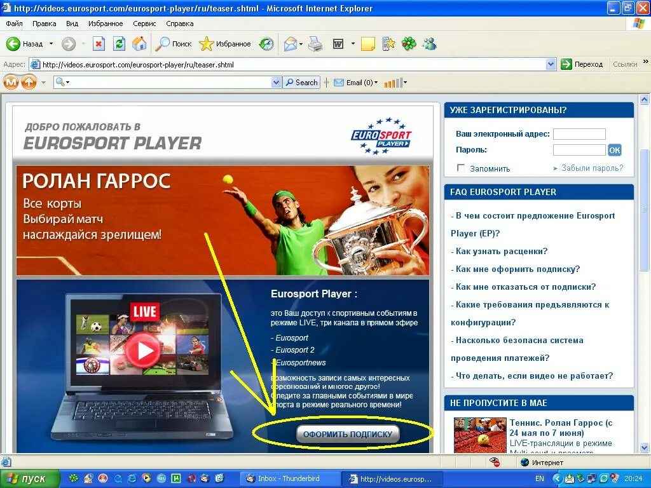Expand the toolbar chevron next to Ссылки
The width and height of the screenshot is (651, 488).
click(646, 62)
